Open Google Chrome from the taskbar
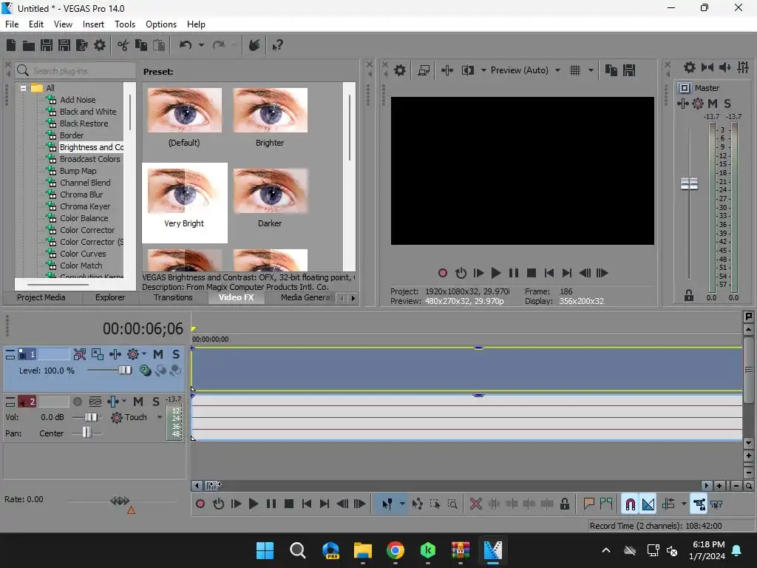The image size is (757, 568). click(395, 550)
